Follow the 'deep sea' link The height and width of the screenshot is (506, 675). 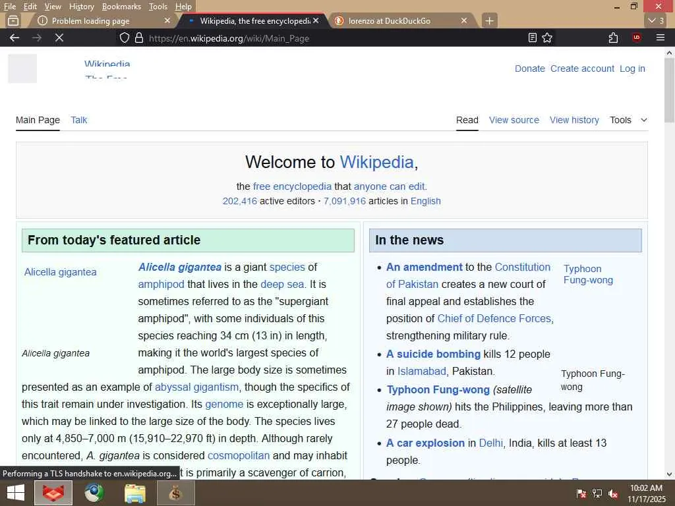(282, 284)
